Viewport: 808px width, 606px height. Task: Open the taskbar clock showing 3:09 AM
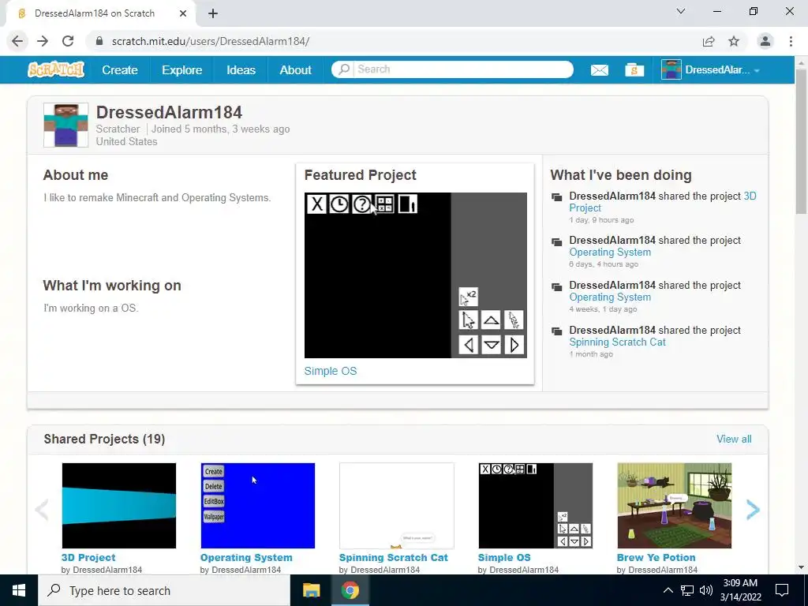pos(740,590)
